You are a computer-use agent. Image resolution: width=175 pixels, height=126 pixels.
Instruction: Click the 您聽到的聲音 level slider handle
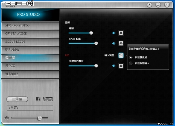(96, 66)
